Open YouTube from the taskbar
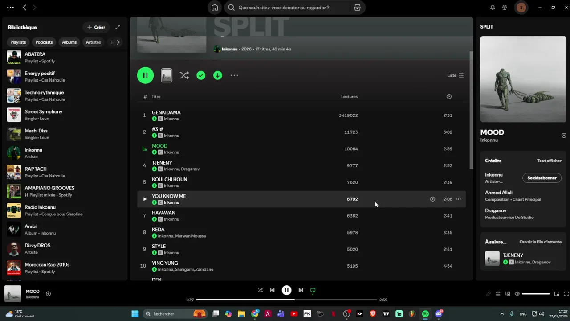This screenshot has height=321, width=570. (294, 314)
